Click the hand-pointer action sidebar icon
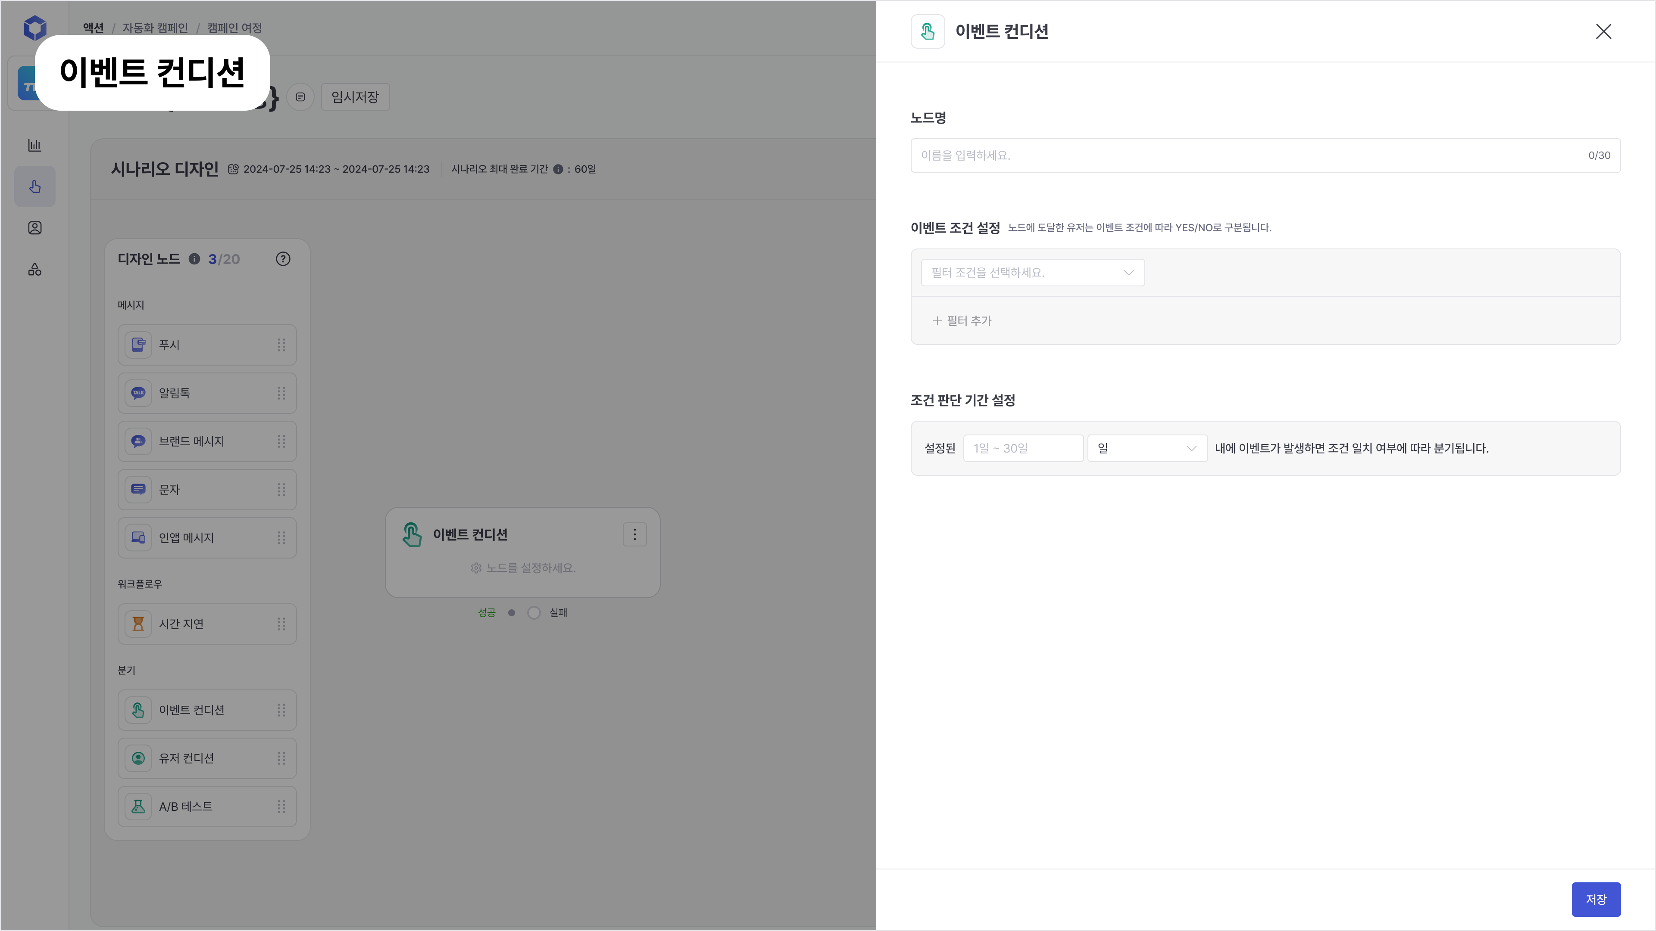1656x931 pixels. pyautogui.click(x=35, y=187)
